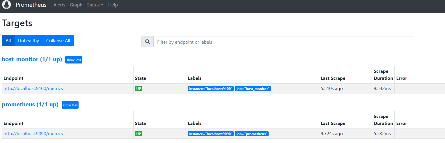445x143 pixels.
Task: Click the Prometheus brand title
Action: 31,5
